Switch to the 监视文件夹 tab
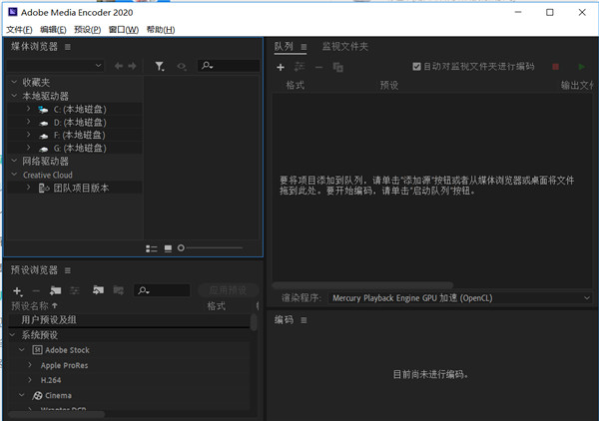The height and width of the screenshot is (421, 599). pos(344,46)
